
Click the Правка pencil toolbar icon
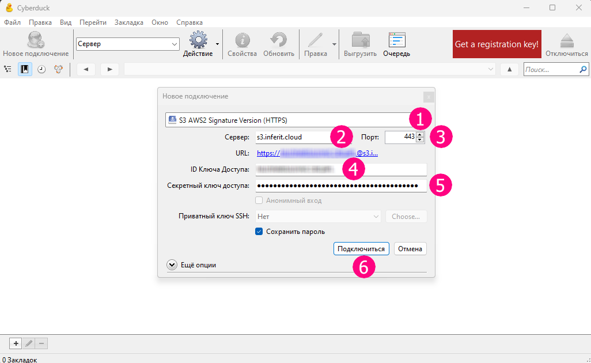(316, 40)
